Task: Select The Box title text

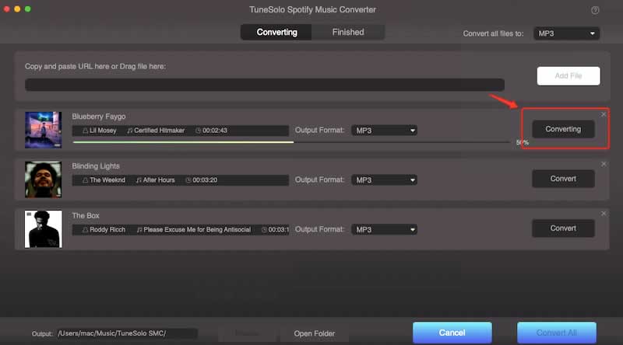Action: click(86, 216)
